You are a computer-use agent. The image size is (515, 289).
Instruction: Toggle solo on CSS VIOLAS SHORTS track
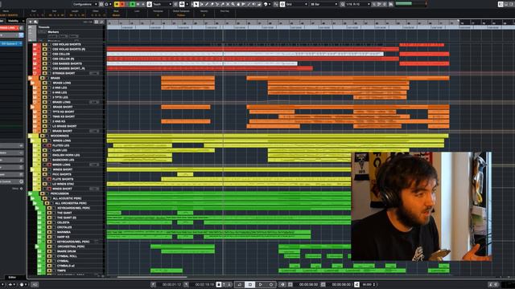tap(50, 44)
